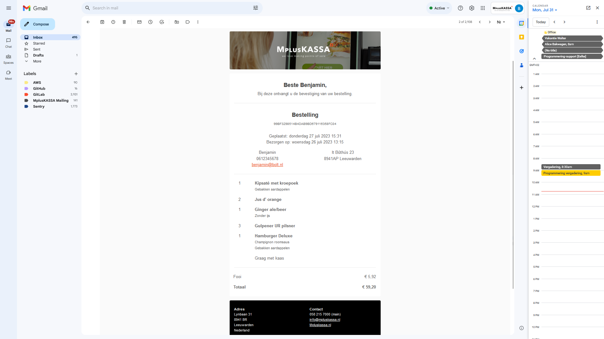Open the MplusKASSA Mailing label
Image resolution: width=604 pixels, height=339 pixels.
pyautogui.click(x=50, y=100)
